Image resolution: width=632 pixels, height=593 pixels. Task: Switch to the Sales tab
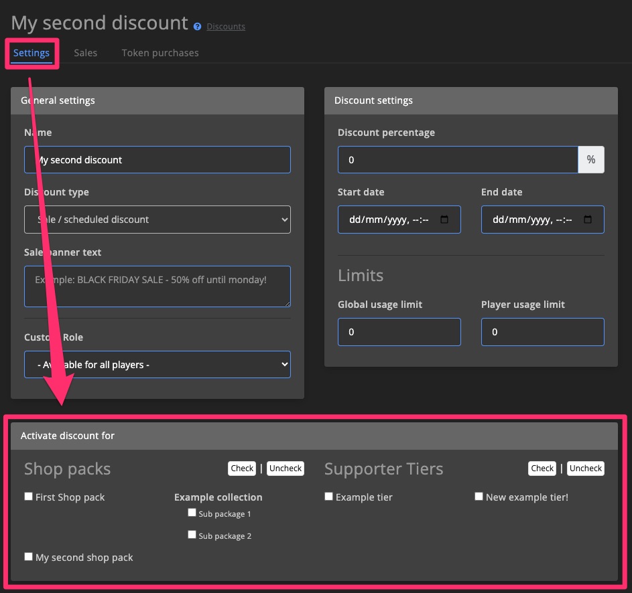pyautogui.click(x=85, y=52)
